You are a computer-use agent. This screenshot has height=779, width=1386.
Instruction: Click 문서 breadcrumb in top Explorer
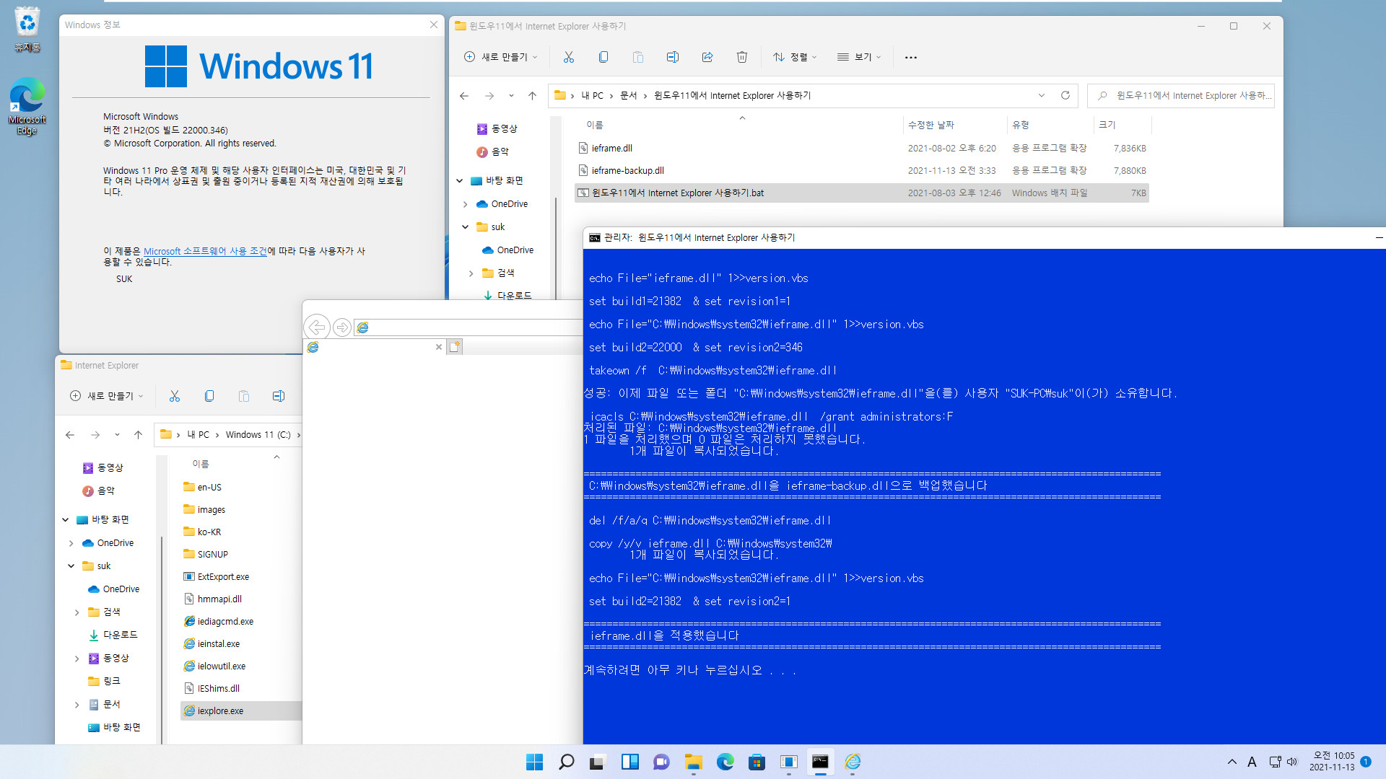coord(628,95)
